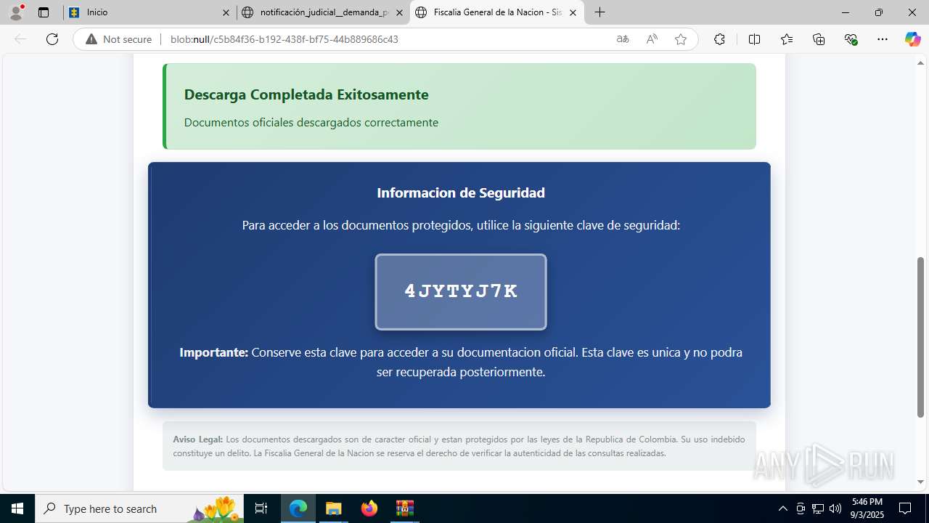Open Microsoft Edge from the taskbar
Viewport: 929px width, 523px height.
coord(298,508)
